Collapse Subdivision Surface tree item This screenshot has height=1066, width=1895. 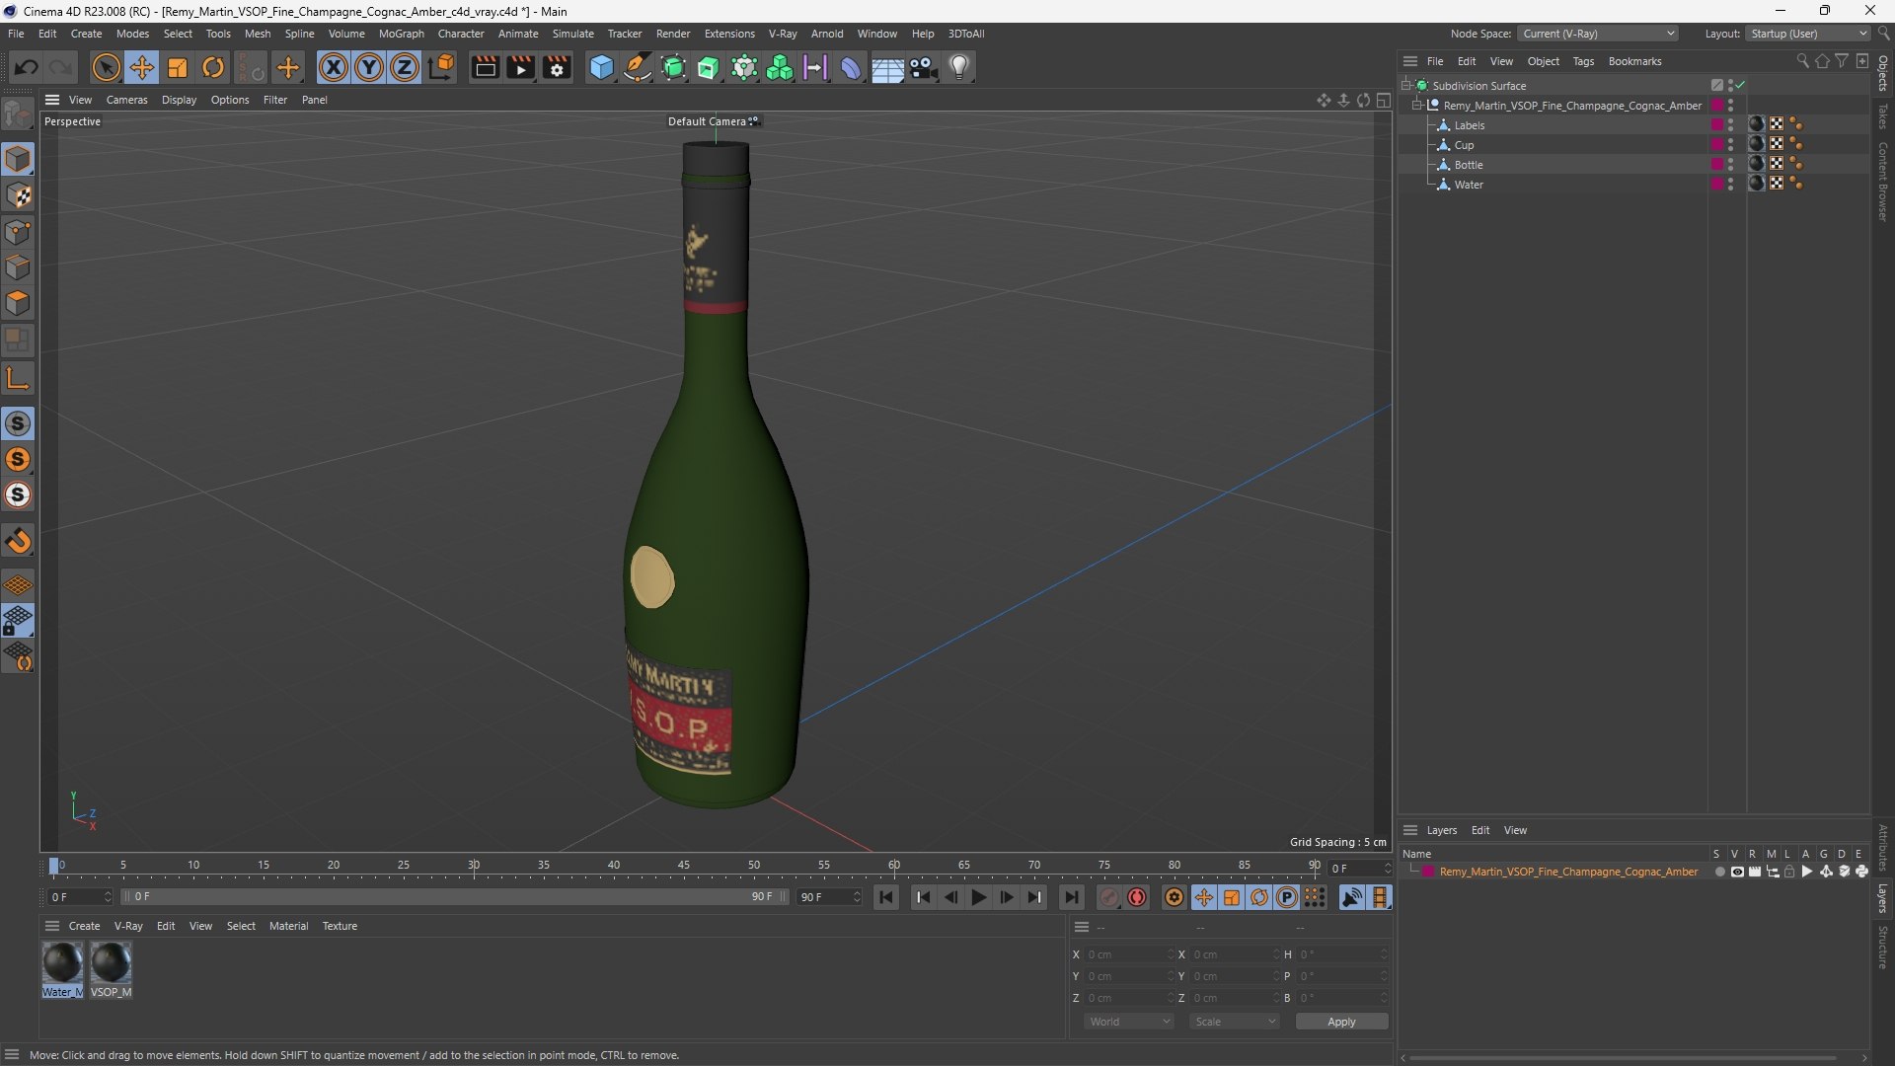click(1405, 86)
